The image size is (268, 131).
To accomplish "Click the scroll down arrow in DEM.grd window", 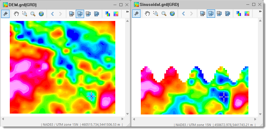I will [127, 114].
